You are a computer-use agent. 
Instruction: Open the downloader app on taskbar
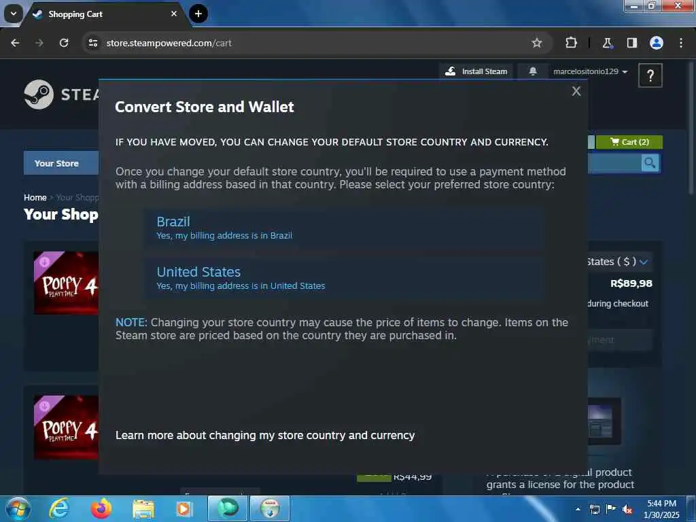click(x=269, y=508)
